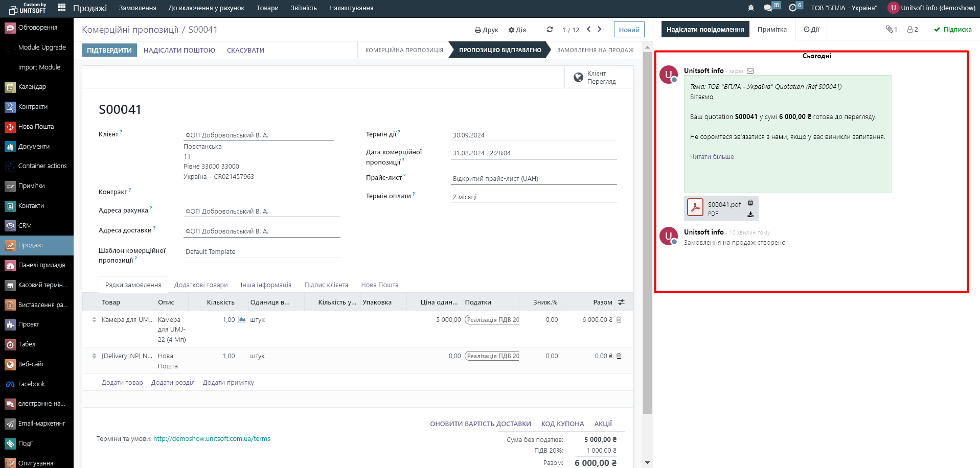Download the S00041.pdf attachment
The image size is (980, 468).
click(750, 215)
